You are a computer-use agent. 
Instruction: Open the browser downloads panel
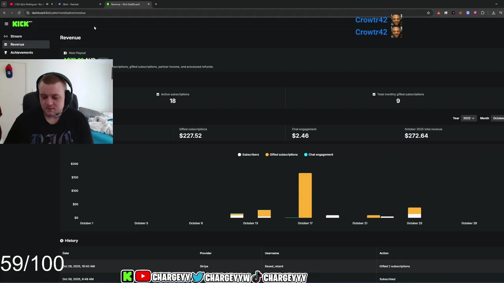(493, 13)
